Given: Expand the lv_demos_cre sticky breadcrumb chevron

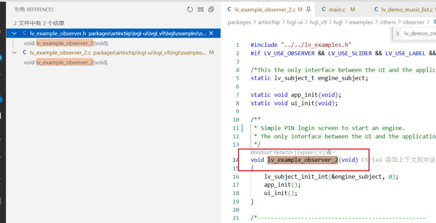Looking at the screenshot, I should click(x=397, y=33).
